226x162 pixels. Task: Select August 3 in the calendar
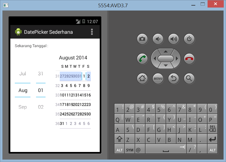pyautogui.click(x=62, y=86)
